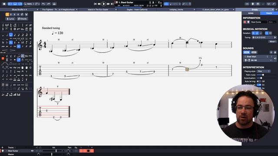Screen dimensions: 278x156
Task: Go to the Home screen icon
Action: [4, 4]
